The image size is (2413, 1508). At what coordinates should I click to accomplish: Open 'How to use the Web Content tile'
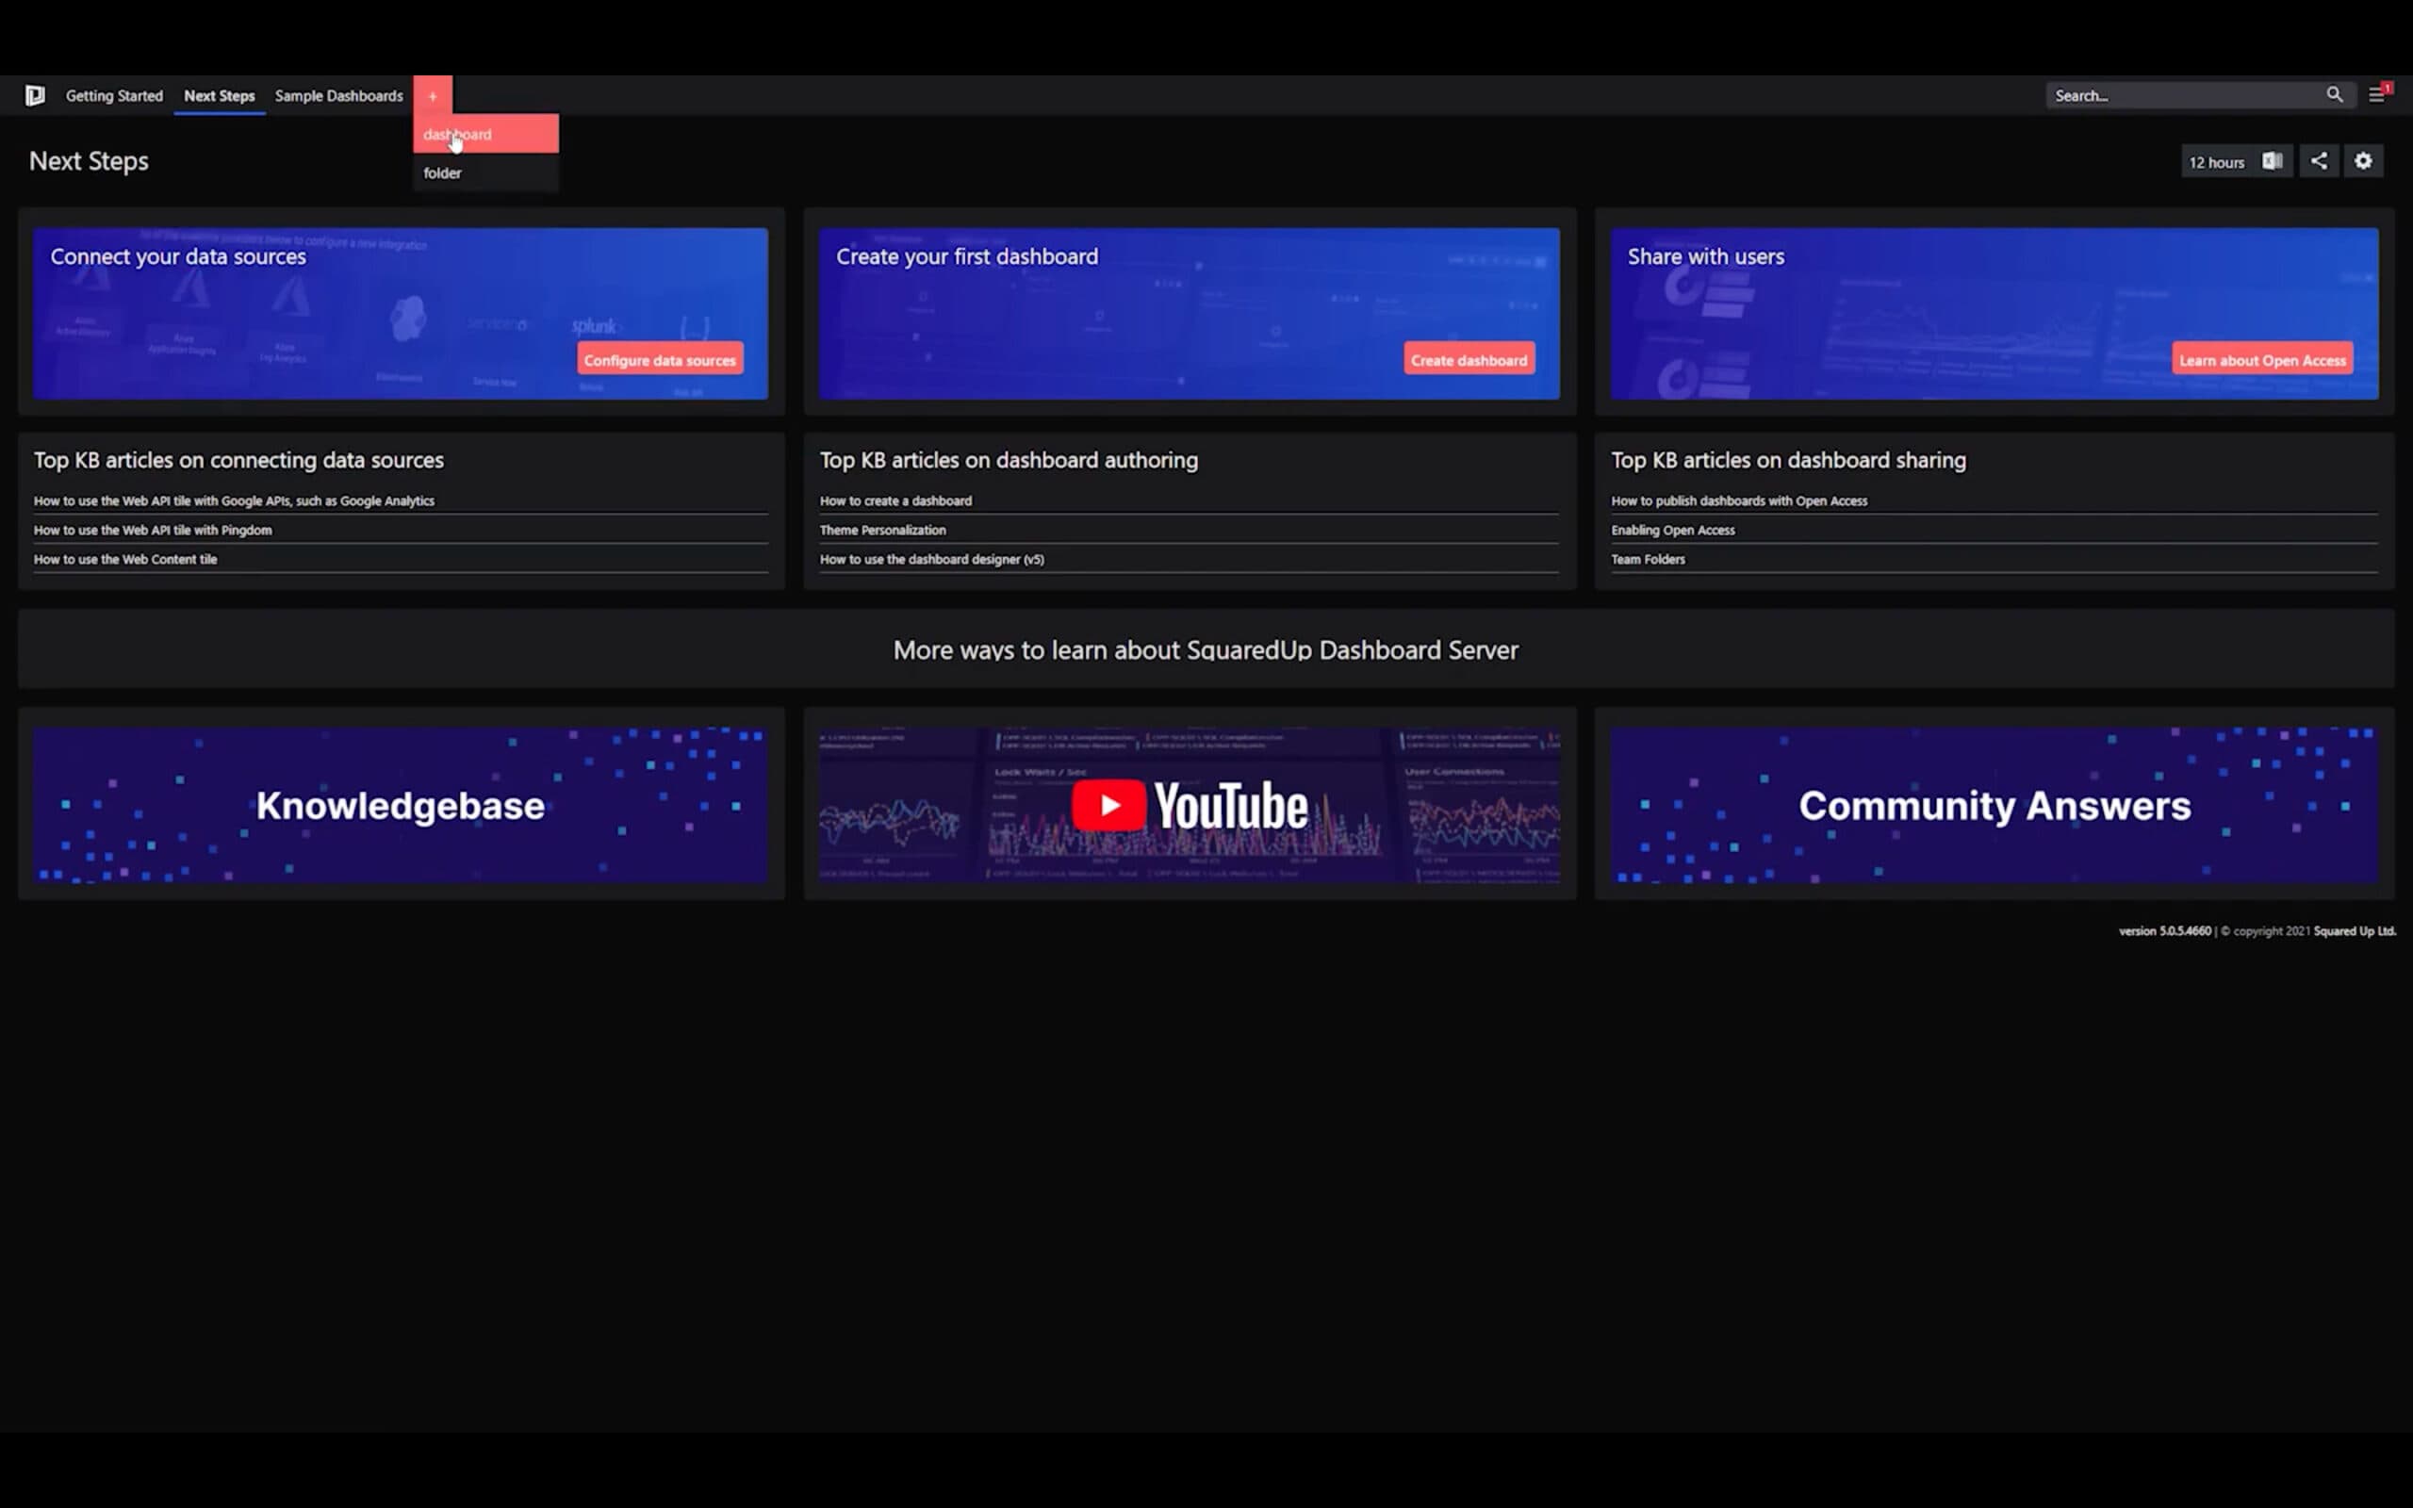(125, 559)
